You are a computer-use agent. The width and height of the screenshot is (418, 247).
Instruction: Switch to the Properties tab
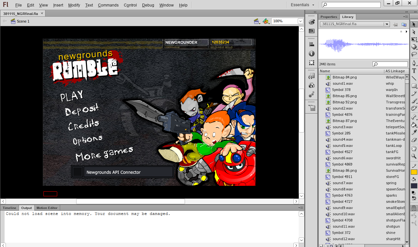(x=328, y=17)
